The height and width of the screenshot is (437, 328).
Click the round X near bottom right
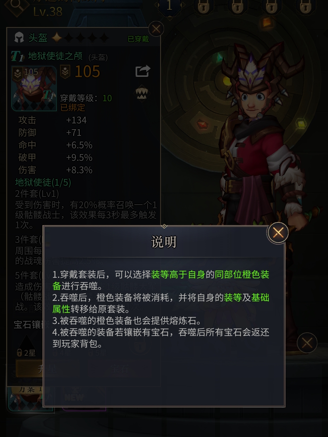tap(307, 343)
